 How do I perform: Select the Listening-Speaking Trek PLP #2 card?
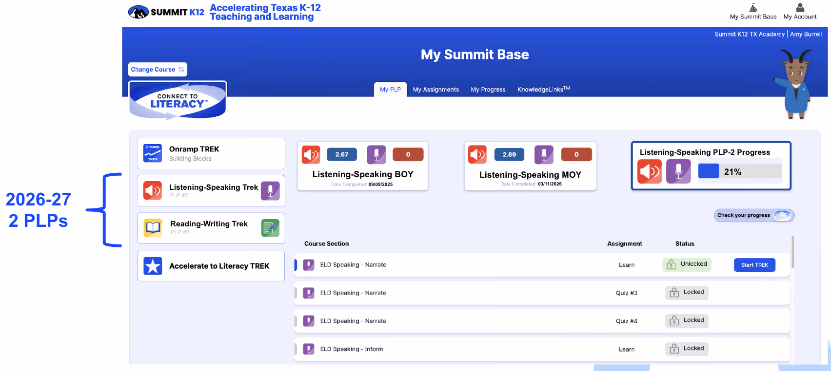(211, 190)
